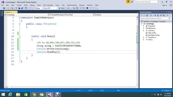
Task: Toggle the Show All Files icon
Action: coord(164,15)
